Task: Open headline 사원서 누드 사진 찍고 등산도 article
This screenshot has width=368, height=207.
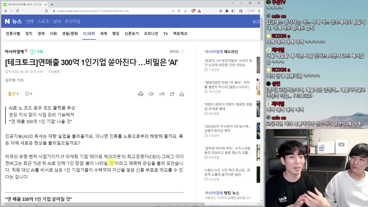Action: click(x=227, y=172)
